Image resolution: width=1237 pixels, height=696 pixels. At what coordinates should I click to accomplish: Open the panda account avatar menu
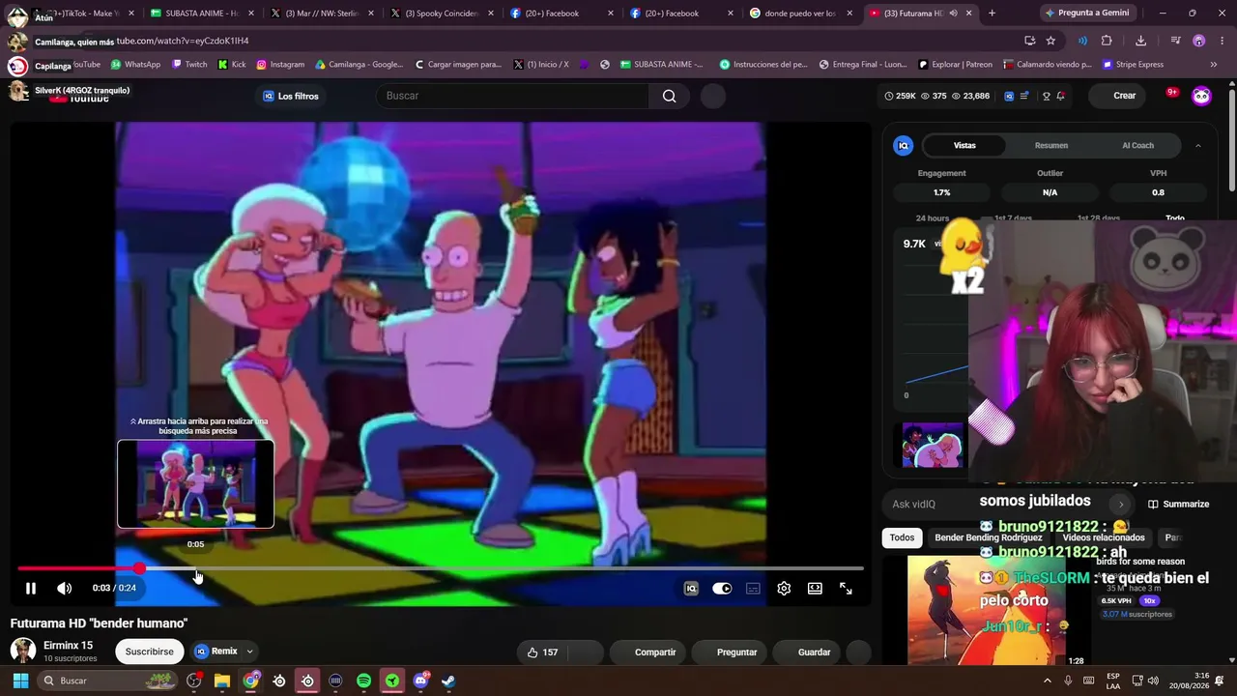click(x=1201, y=96)
